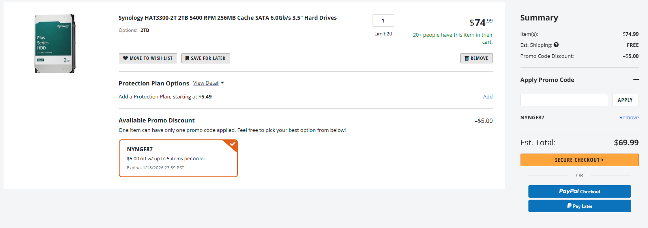The image size is (648, 228).
Task: Click the Est. Shipping help question mark
Action: (556, 45)
